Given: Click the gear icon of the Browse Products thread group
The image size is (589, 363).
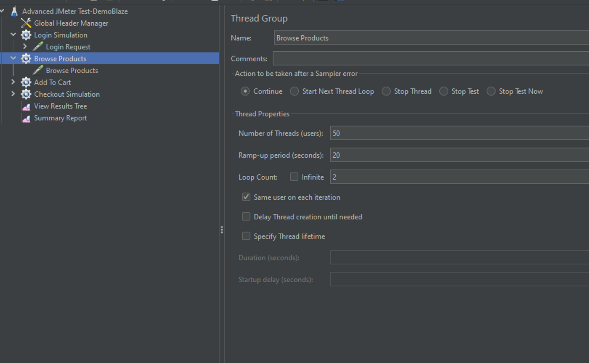Looking at the screenshot, I should (26, 58).
